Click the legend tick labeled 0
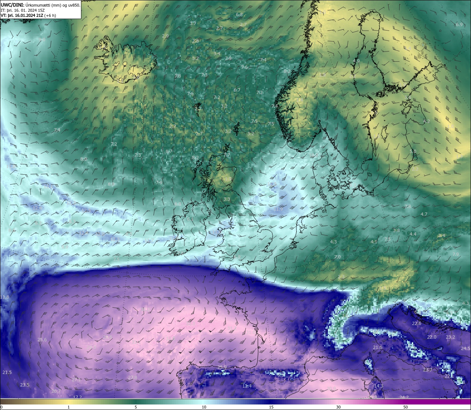The image size is (471, 410). tap(1, 407)
